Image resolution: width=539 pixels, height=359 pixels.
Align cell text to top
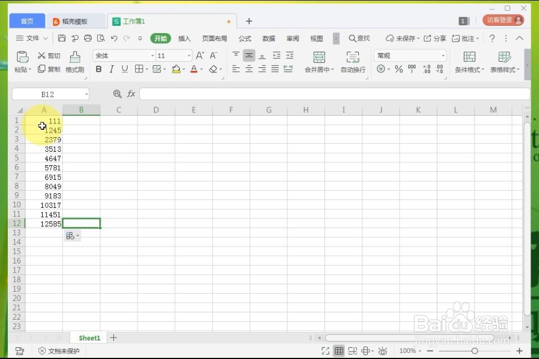(236, 55)
